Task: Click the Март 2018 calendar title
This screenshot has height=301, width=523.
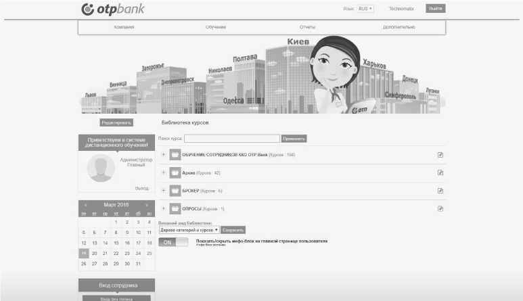Action: coord(116,205)
